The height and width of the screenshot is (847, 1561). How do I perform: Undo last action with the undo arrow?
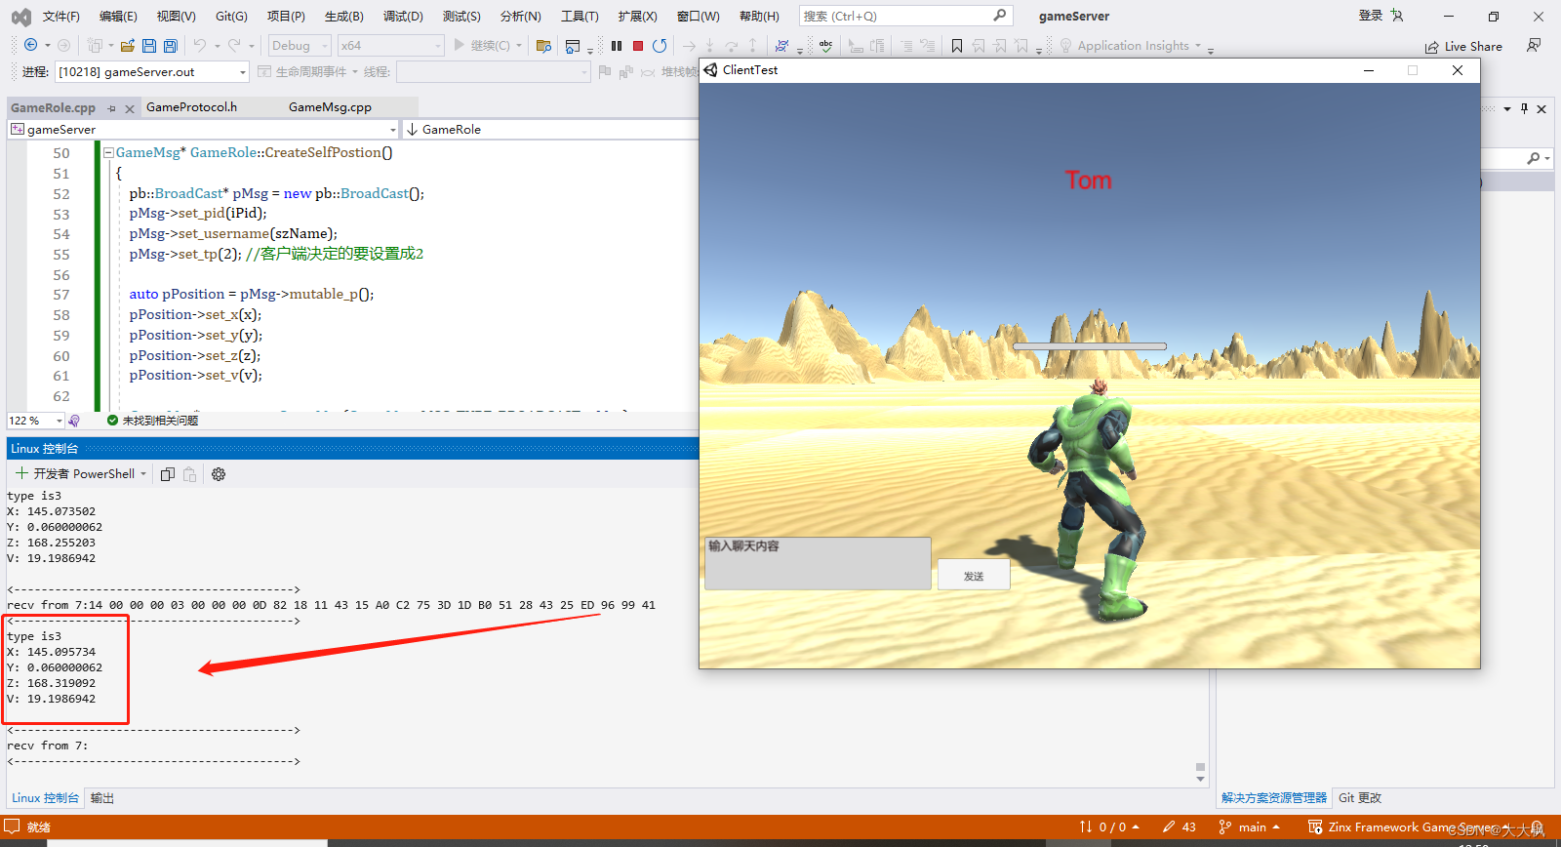200,45
